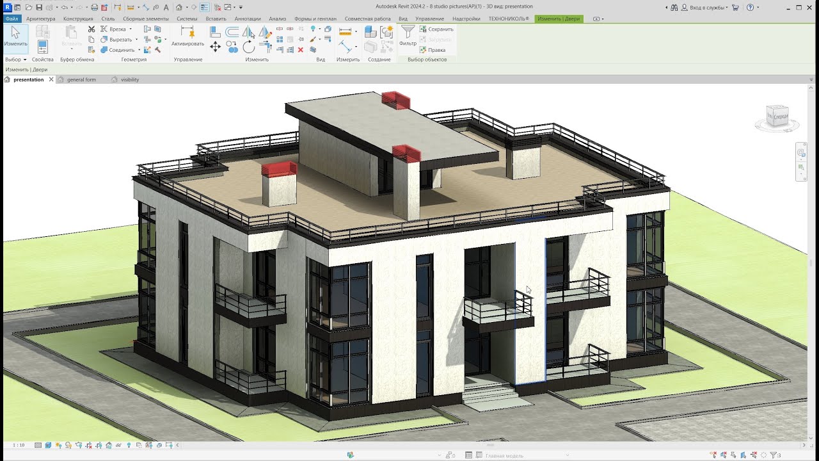819x461 pixels.
Task: Toggle crop view icon in view control bar
Action: coord(89,445)
